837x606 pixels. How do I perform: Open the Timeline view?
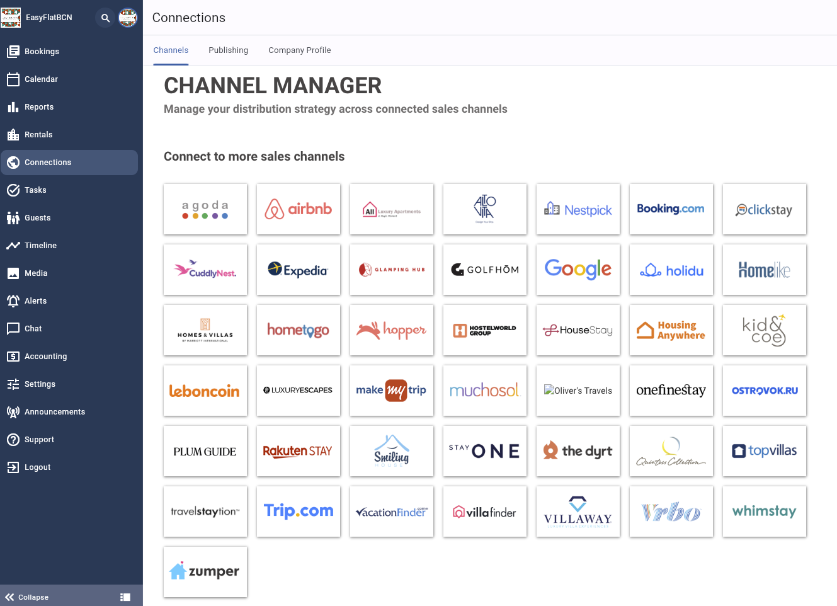pos(69,246)
